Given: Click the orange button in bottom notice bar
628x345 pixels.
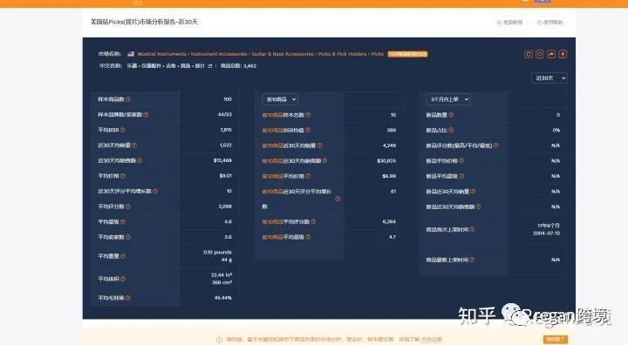Looking at the screenshot, I should 556,340.
